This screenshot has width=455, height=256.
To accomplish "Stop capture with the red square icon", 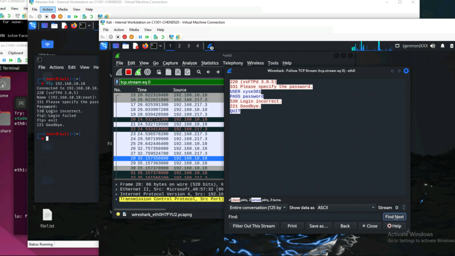I will [x=128, y=72].
